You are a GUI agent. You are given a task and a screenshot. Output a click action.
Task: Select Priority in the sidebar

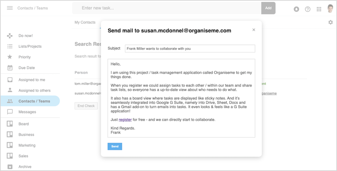click(x=24, y=57)
